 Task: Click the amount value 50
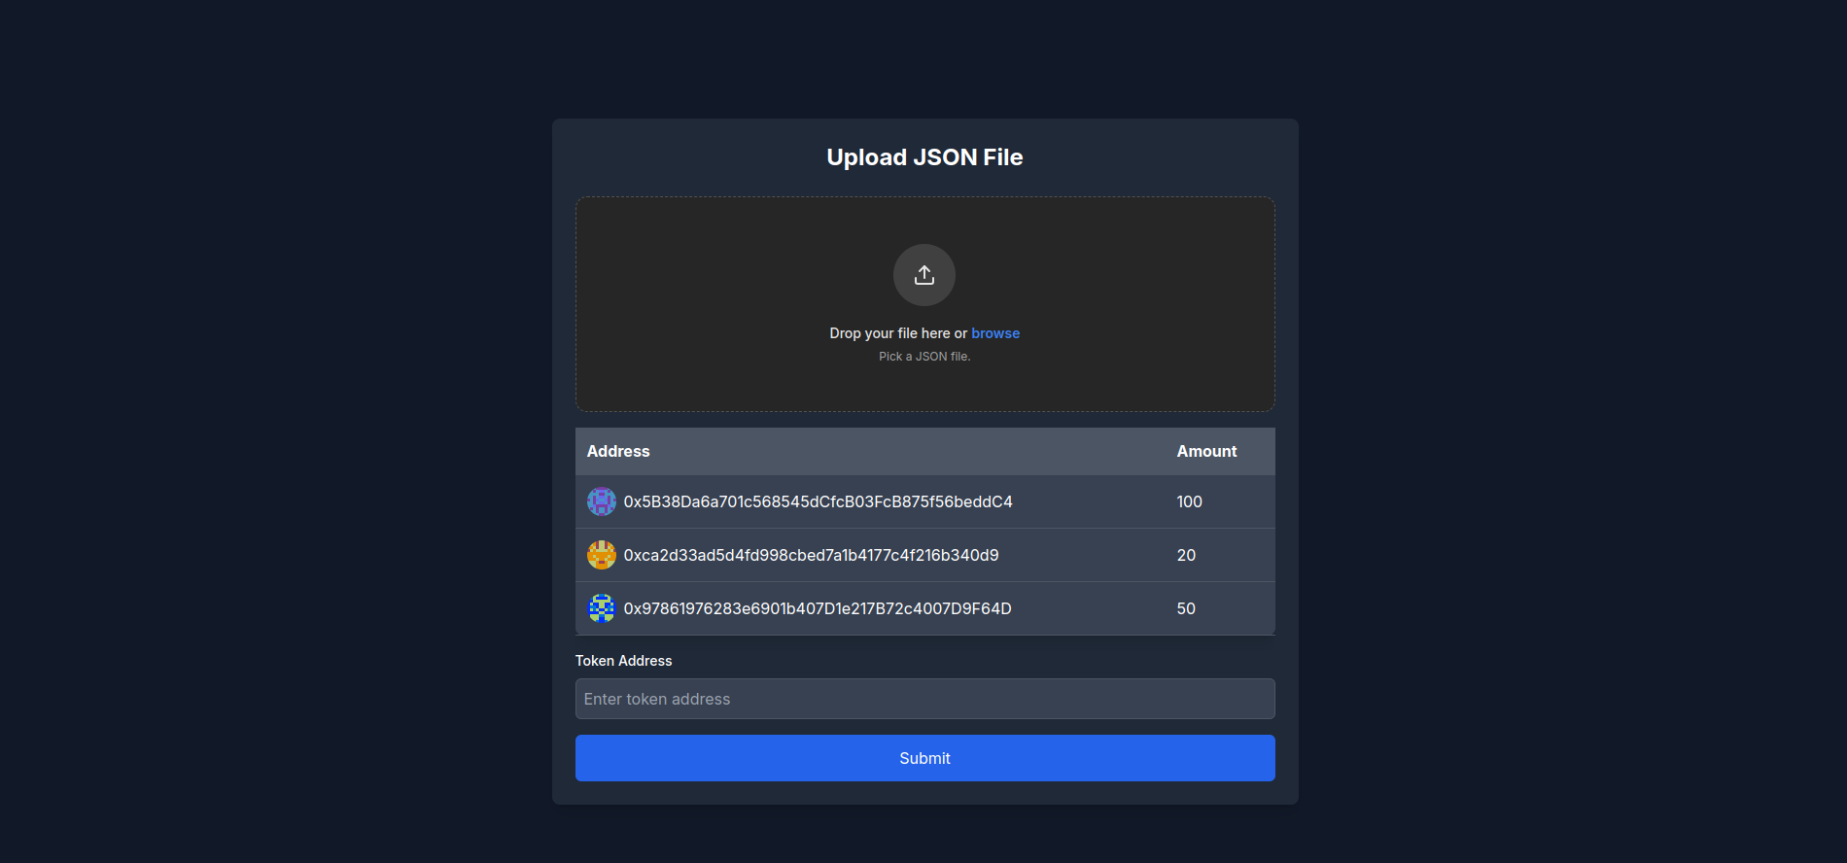point(1186,608)
